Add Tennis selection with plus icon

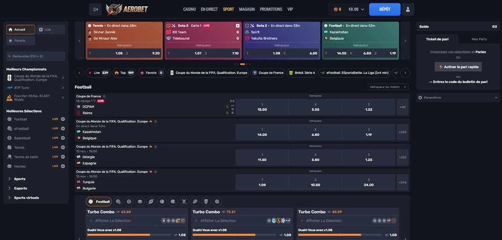pyautogui.click(x=63, y=147)
